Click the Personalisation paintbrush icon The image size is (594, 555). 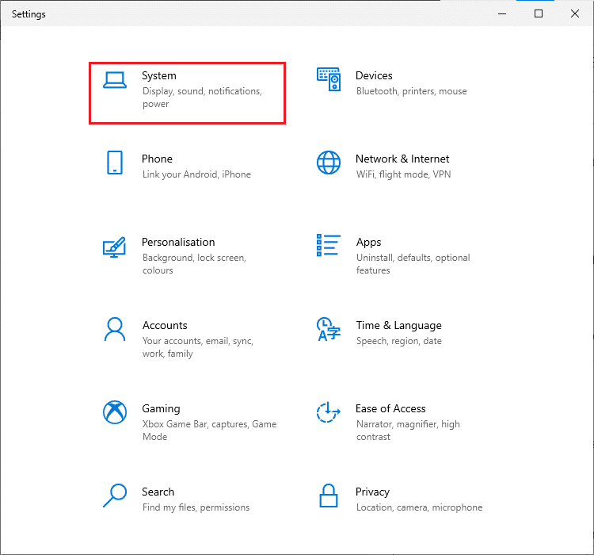(114, 247)
